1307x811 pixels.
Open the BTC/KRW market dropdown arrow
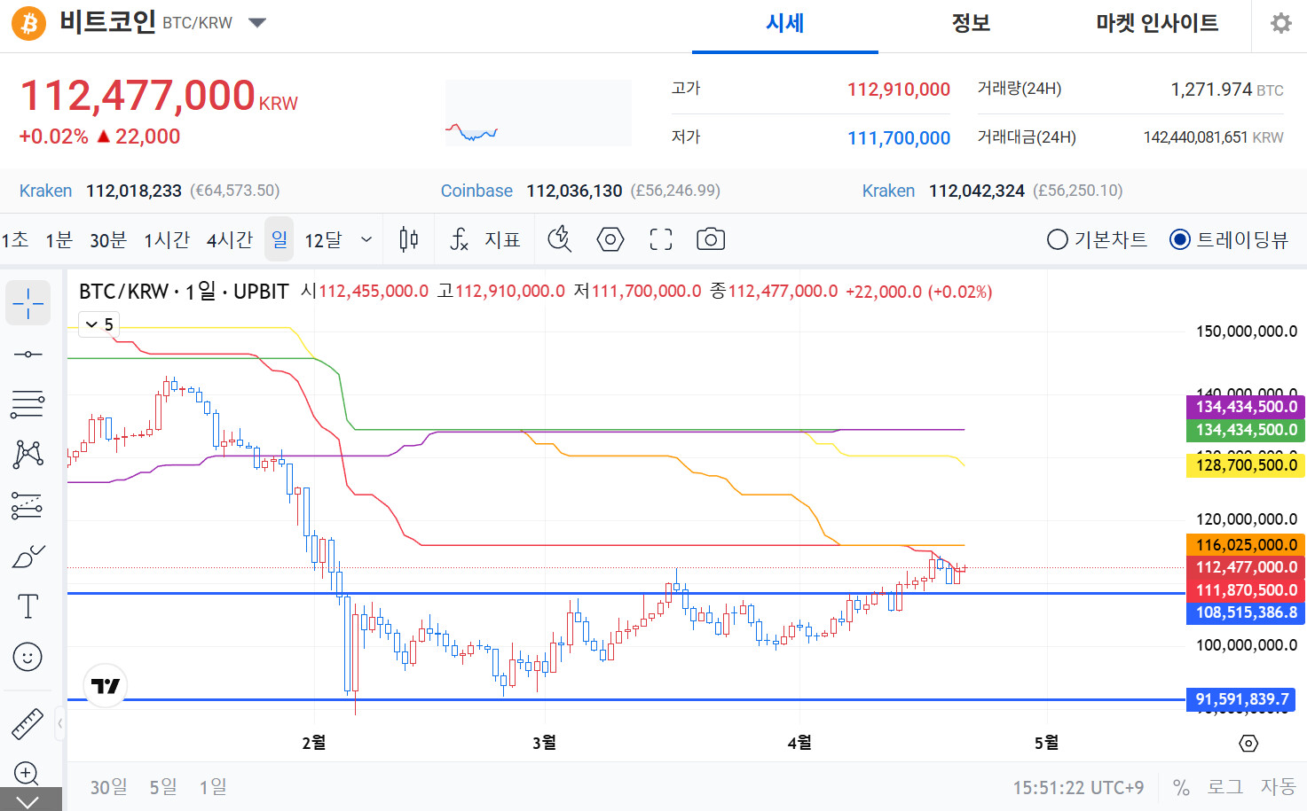click(x=257, y=23)
